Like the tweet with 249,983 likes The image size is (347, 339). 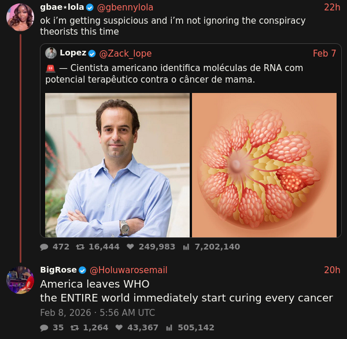click(x=130, y=247)
